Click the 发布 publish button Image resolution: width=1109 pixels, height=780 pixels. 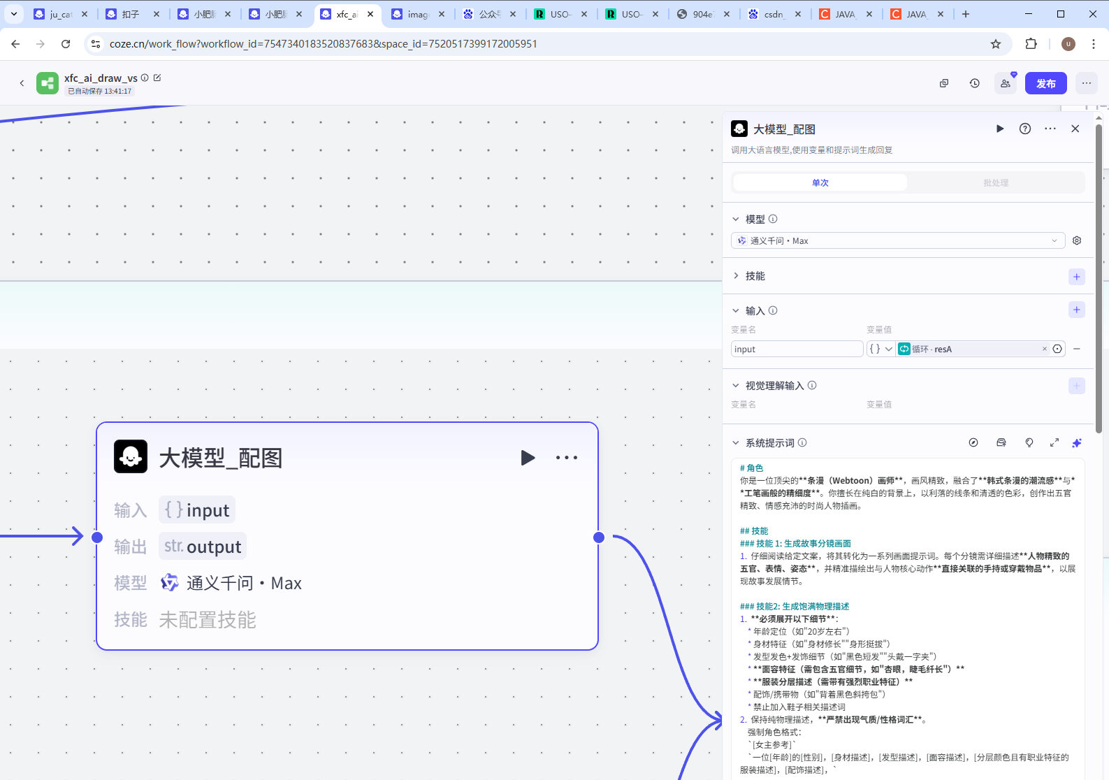point(1046,83)
